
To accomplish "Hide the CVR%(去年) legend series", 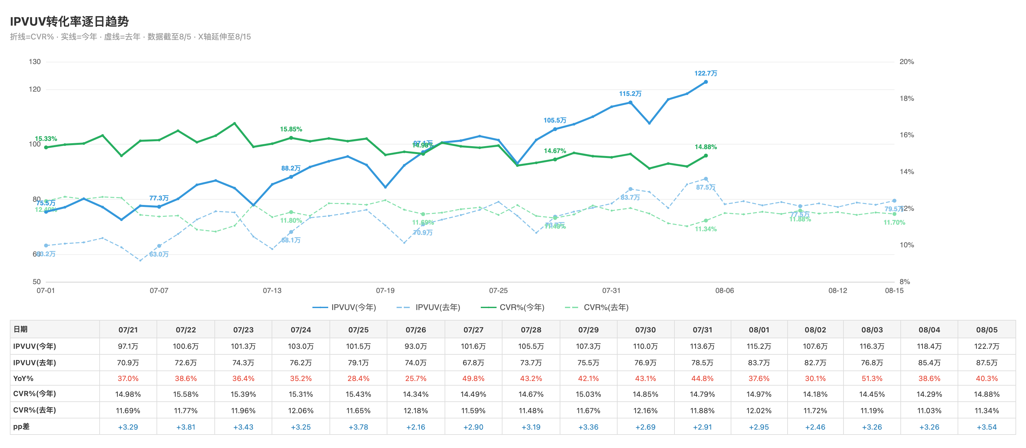I will (x=597, y=307).
